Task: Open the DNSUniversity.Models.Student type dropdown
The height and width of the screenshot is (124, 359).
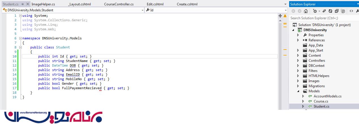Action: (x=142, y=10)
